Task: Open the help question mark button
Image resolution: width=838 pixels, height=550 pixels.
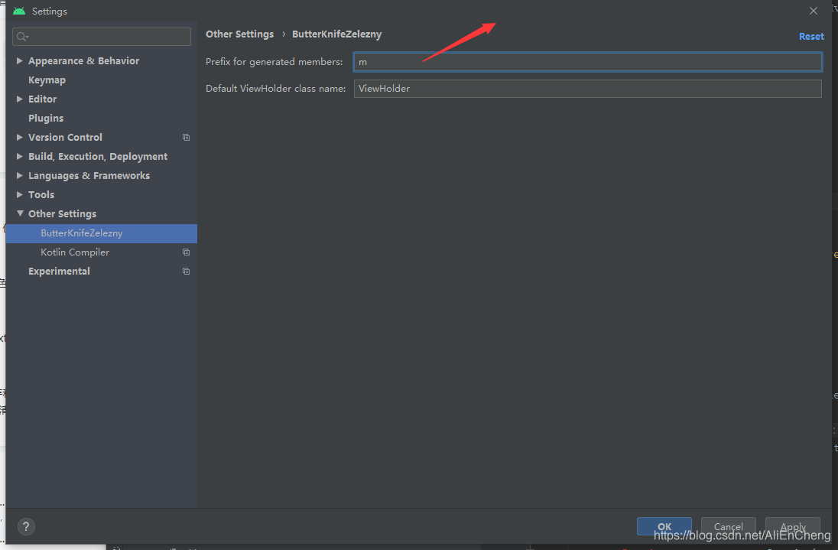Action: point(26,526)
